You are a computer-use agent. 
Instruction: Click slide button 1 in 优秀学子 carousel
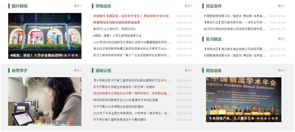49,122
